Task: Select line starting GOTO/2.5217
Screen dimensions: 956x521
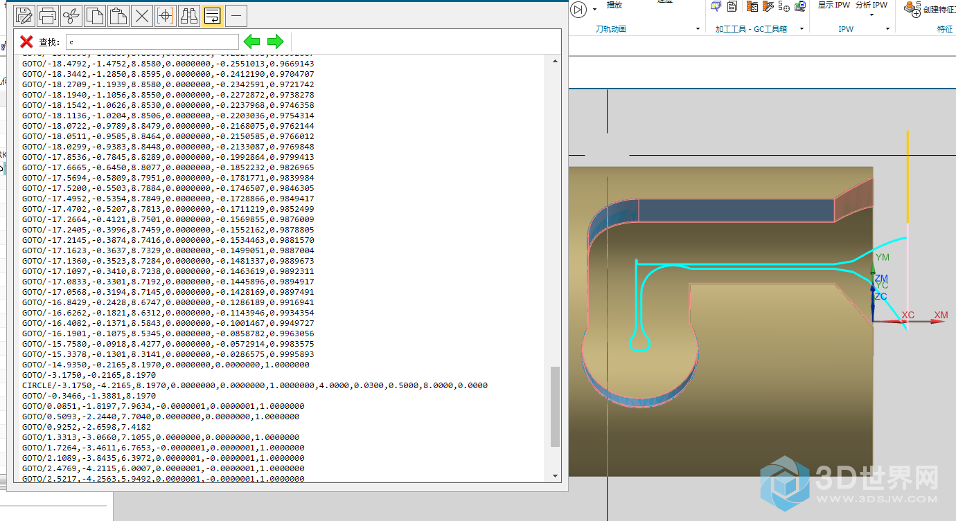Action: coord(163,479)
